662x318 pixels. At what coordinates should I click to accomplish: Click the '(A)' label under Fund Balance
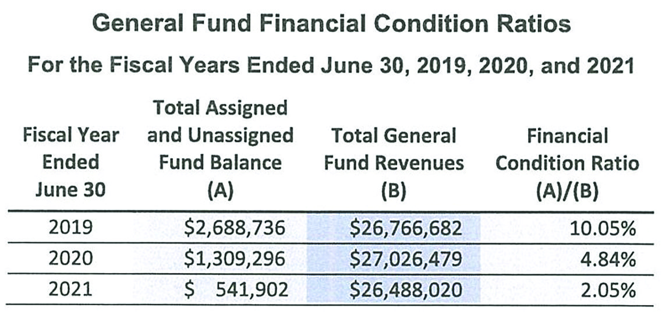click(x=220, y=190)
